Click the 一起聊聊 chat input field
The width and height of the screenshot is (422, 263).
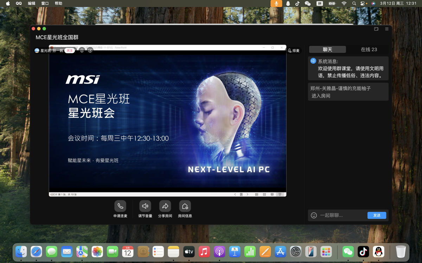pyautogui.click(x=343, y=215)
